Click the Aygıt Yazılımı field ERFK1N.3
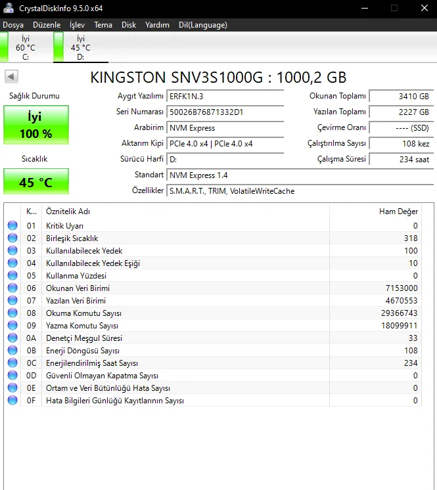Image resolution: width=437 pixels, height=490 pixels. [225, 97]
